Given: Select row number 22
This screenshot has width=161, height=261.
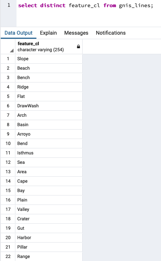Looking at the screenshot, I should 8,256.
